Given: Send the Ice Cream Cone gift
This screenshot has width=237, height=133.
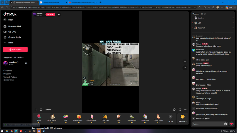Looking at the screenshot, I should 92,118.
